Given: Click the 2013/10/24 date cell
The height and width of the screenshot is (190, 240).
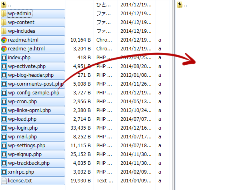Looking at the screenshot, I should (136, 110).
